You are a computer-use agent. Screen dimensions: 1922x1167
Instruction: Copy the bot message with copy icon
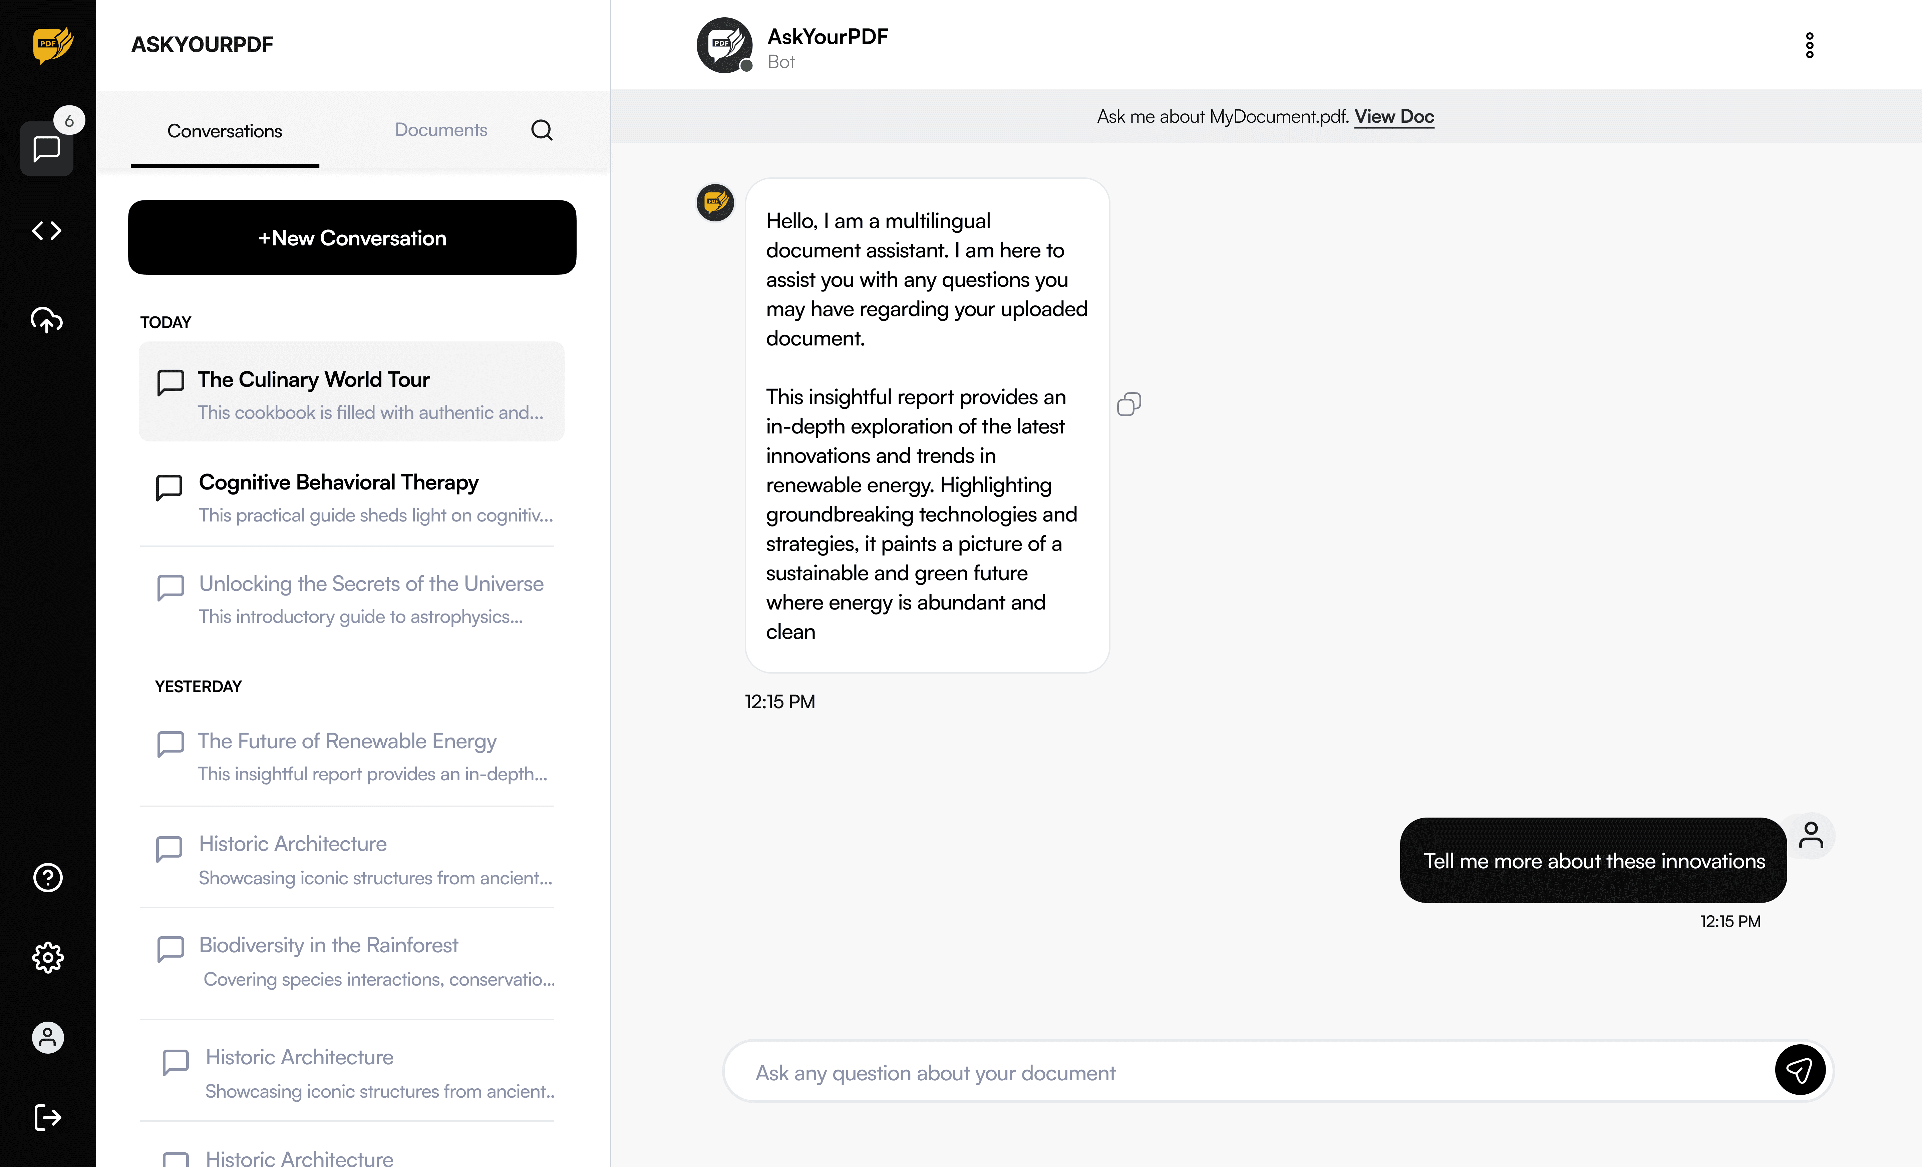click(x=1129, y=404)
